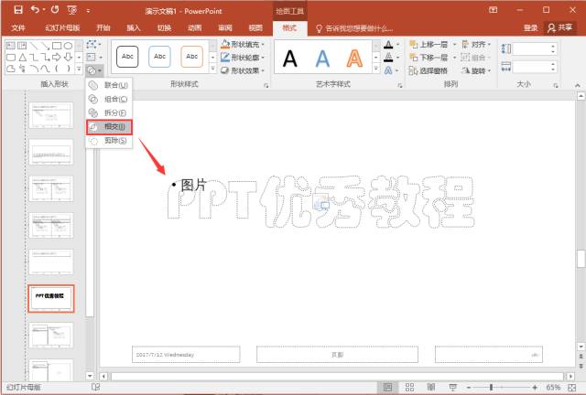Open 形状轮廓 (Shape Outline) dropdown
Screen dimensions: 586x395
pos(242,58)
